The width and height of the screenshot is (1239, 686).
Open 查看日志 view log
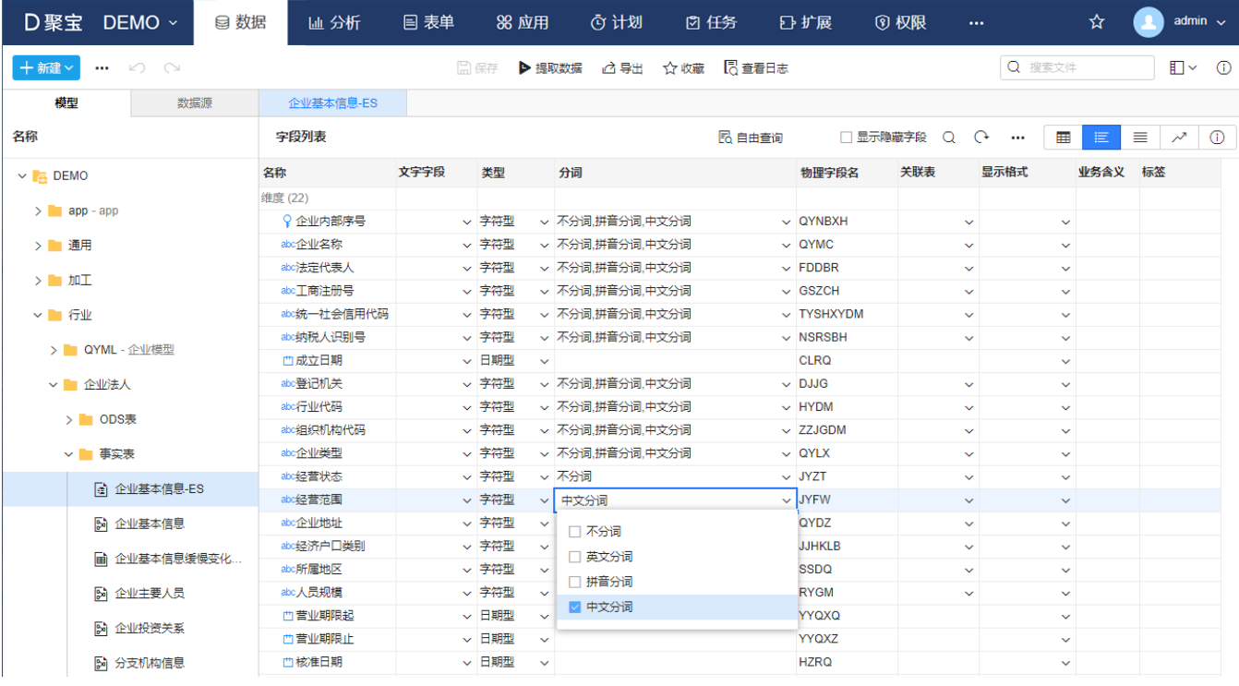(x=756, y=67)
